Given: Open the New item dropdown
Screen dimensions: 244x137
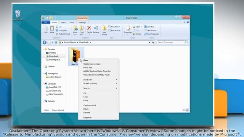Looking at the screenshot, I should [114, 27].
